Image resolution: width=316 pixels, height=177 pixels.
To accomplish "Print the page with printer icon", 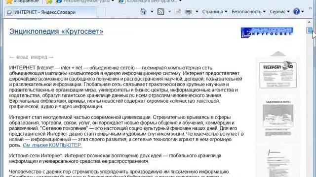I will click(x=188, y=12).
